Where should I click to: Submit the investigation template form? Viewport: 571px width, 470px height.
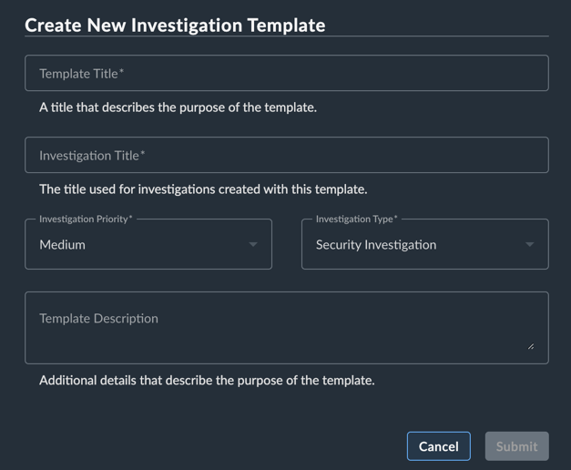[x=516, y=446]
